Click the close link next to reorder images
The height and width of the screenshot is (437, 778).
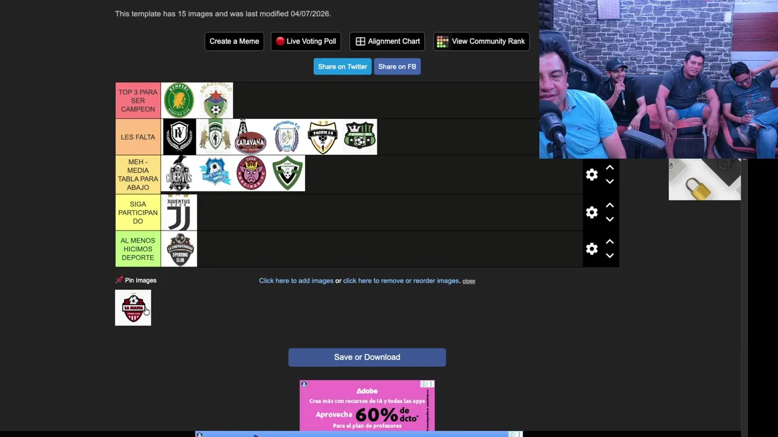click(x=469, y=281)
